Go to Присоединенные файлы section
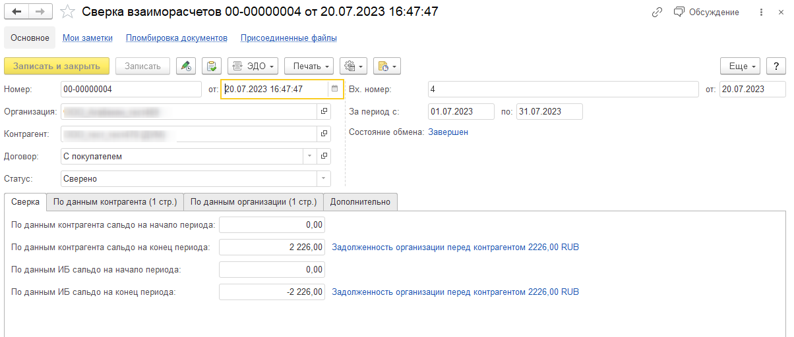Image resolution: width=794 pixels, height=337 pixels. point(289,38)
